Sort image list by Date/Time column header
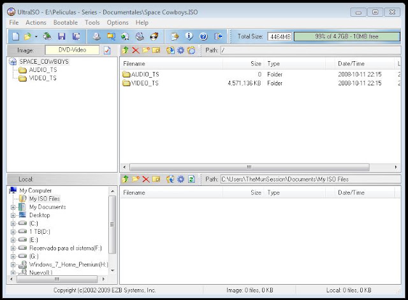The width and height of the screenshot is (408, 300). point(365,64)
